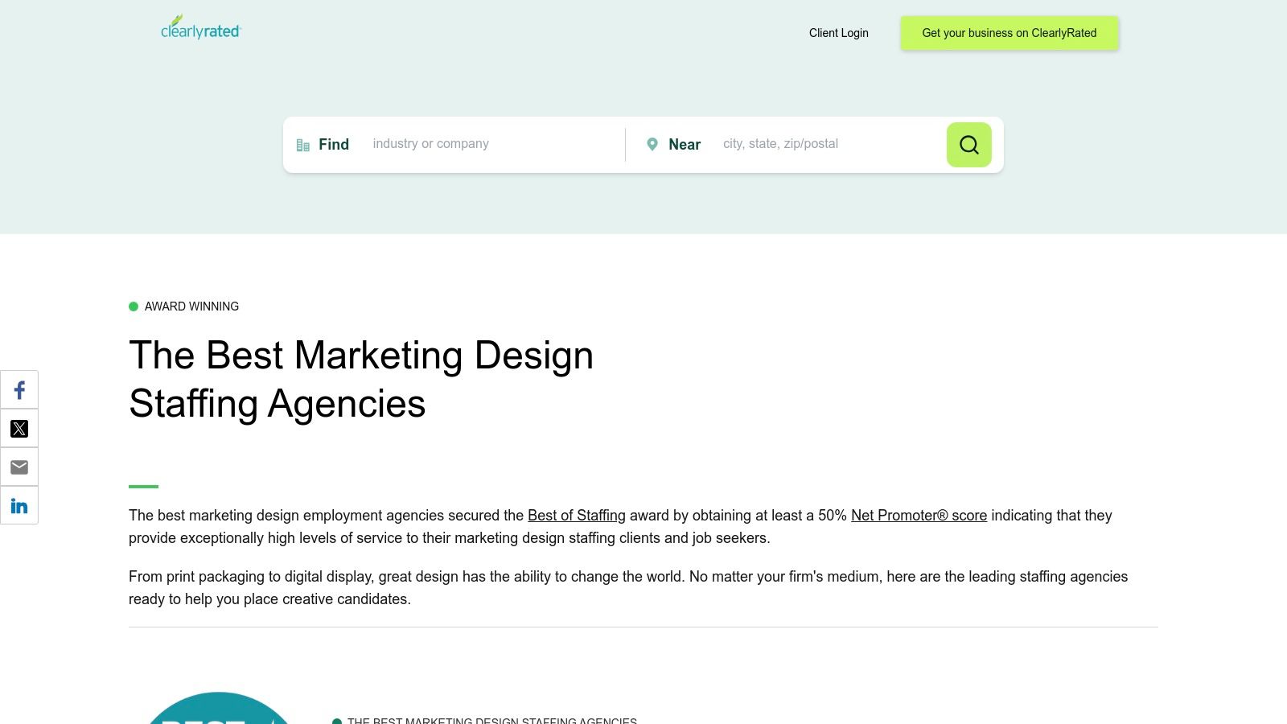Viewport: 1287px width, 724px height.
Task: Open the Net Promoter® score link
Action: coord(919,516)
